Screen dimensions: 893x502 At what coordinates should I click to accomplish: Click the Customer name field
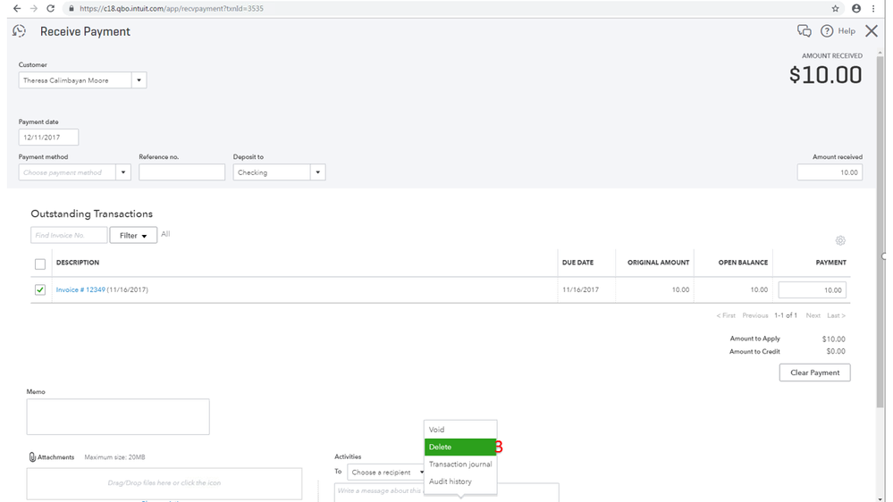click(75, 80)
